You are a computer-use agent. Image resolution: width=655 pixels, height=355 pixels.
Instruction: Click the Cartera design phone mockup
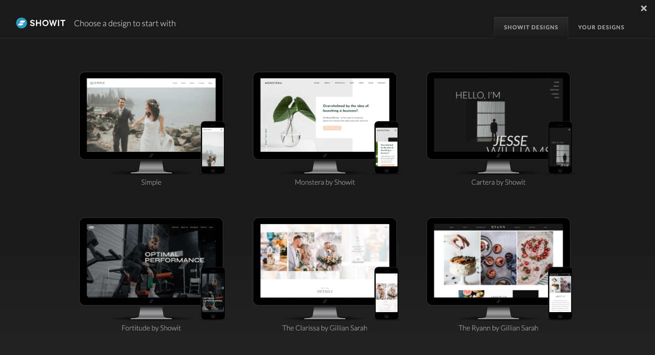(x=560, y=148)
